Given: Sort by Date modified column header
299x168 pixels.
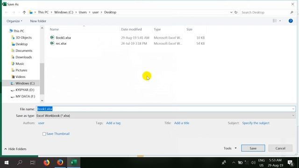Looking at the screenshot, I should tap(131, 29).
